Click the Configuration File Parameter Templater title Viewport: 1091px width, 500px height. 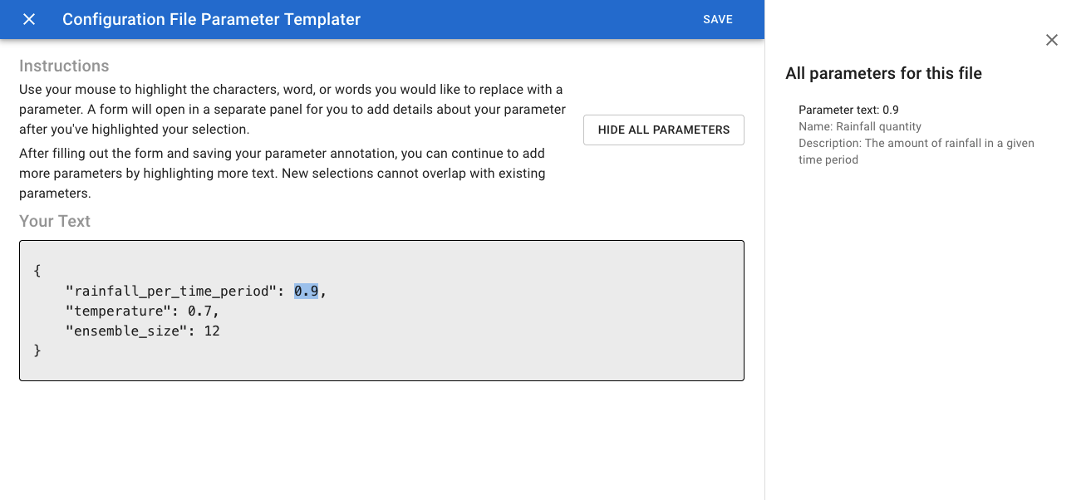point(211,19)
